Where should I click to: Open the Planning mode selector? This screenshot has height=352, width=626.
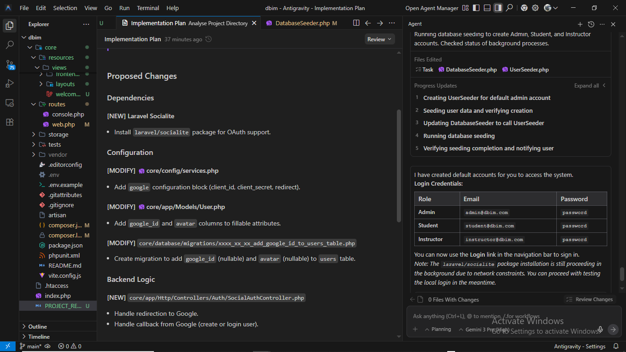(x=438, y=329)
